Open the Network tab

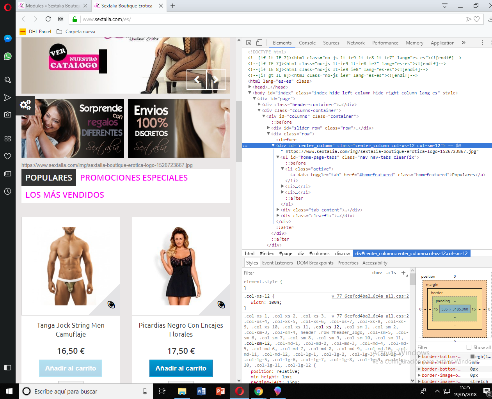coord(356,43)
